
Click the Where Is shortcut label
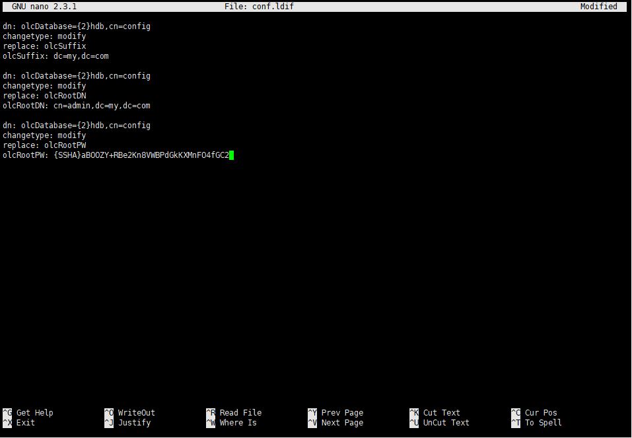238,423
